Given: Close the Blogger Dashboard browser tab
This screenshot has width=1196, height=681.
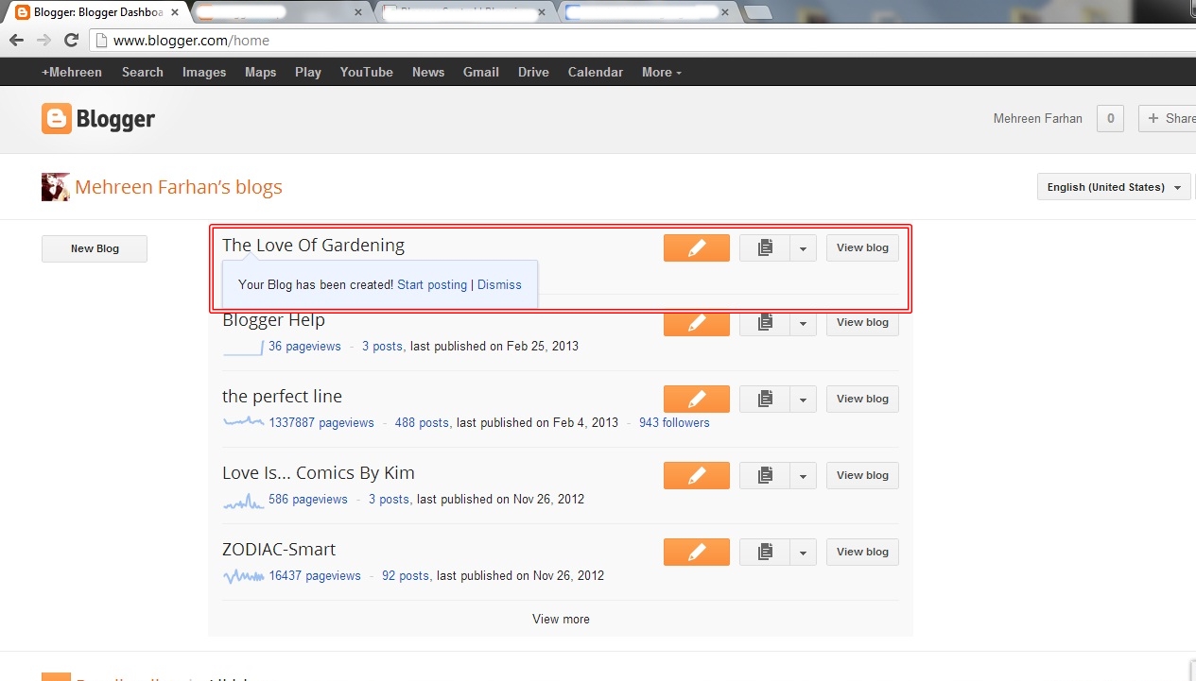Looking at the screenshot, I should tap(174, 13).
